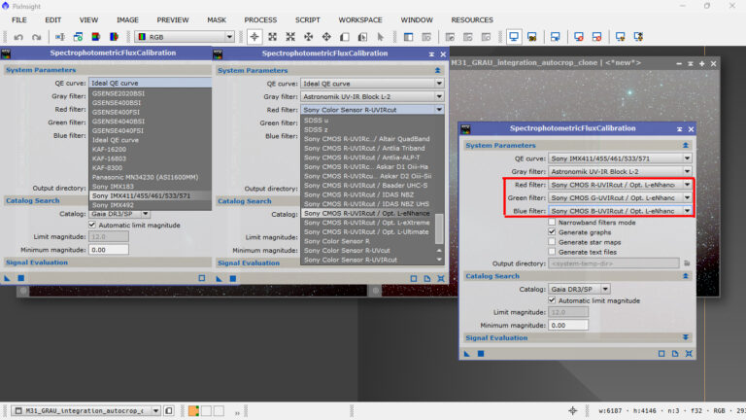Select the Readout mode crosshair tool

254,37
